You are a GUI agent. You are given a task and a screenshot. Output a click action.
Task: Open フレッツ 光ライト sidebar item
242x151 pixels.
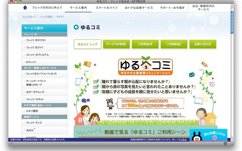[x=45, y=48]
